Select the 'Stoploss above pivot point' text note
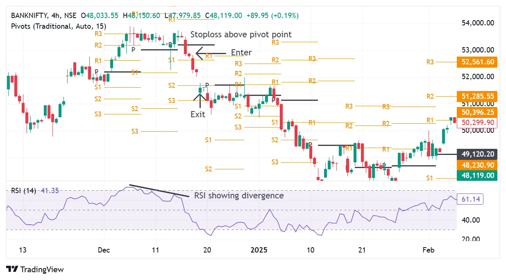 241,34
